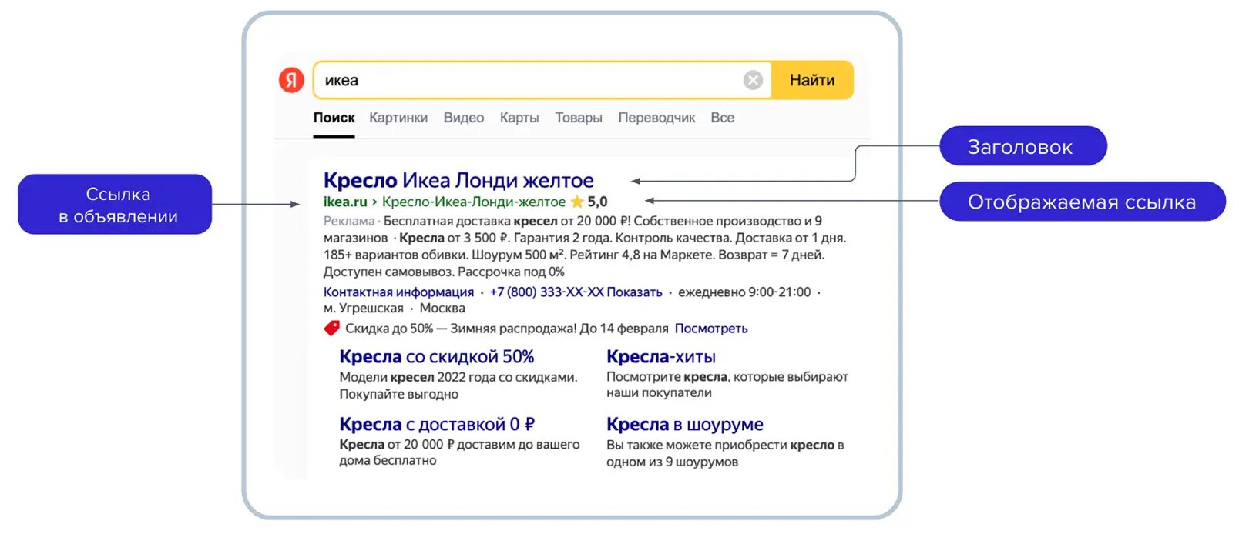The width and height of the screenshot is (1239, 534).
Task: Click the ikea.ru domain link
Action: (345, 202)
